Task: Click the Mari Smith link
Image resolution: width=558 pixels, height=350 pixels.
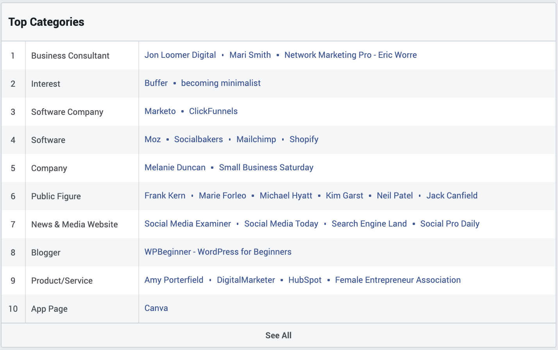Action: click(250, 55)
